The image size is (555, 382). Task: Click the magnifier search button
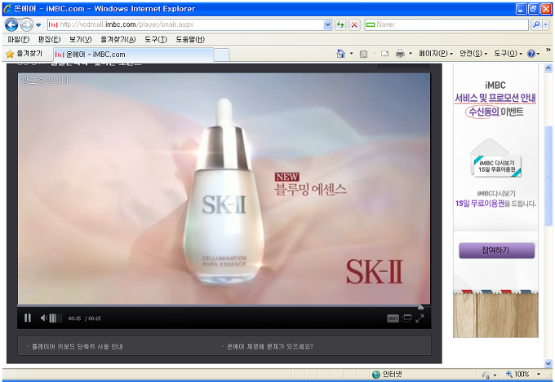536,24
